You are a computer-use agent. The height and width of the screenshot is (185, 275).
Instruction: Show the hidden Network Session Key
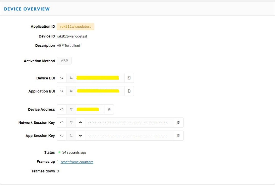[80, 123]
